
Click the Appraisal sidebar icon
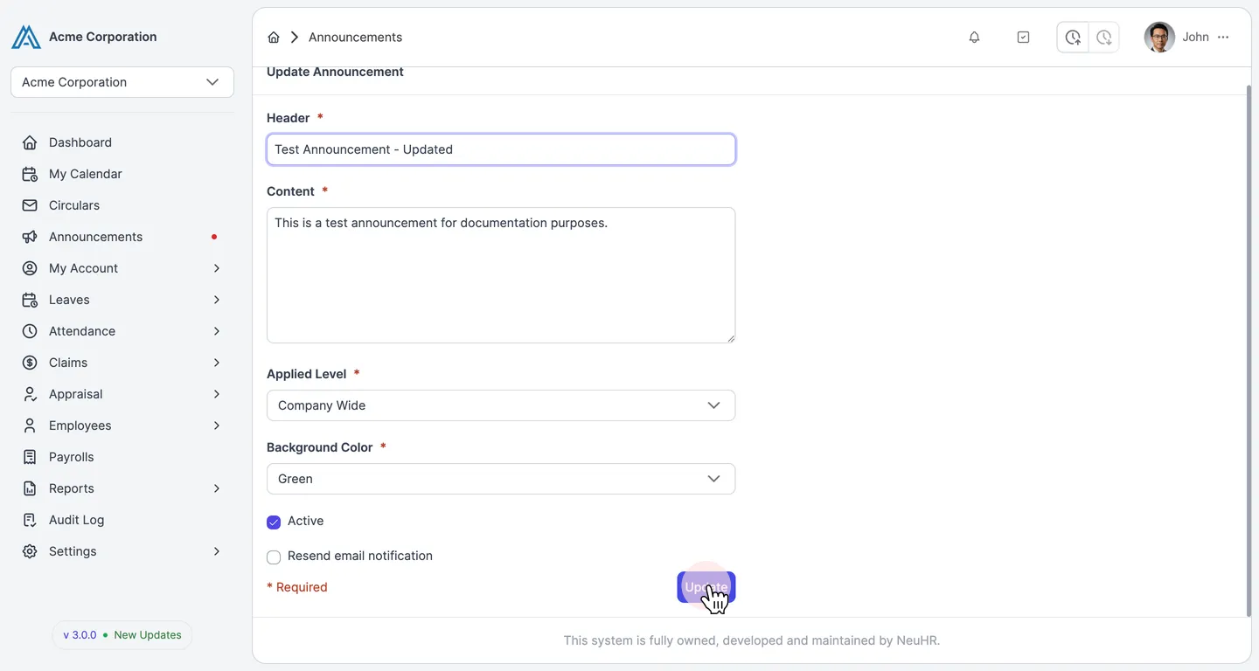point(30,394)
